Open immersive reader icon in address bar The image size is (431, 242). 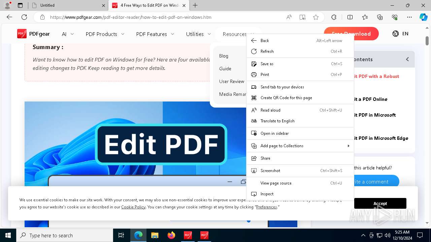pos(302,17)
